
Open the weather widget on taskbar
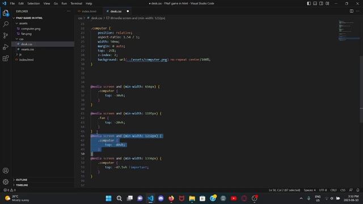click(x=18, y=198)
